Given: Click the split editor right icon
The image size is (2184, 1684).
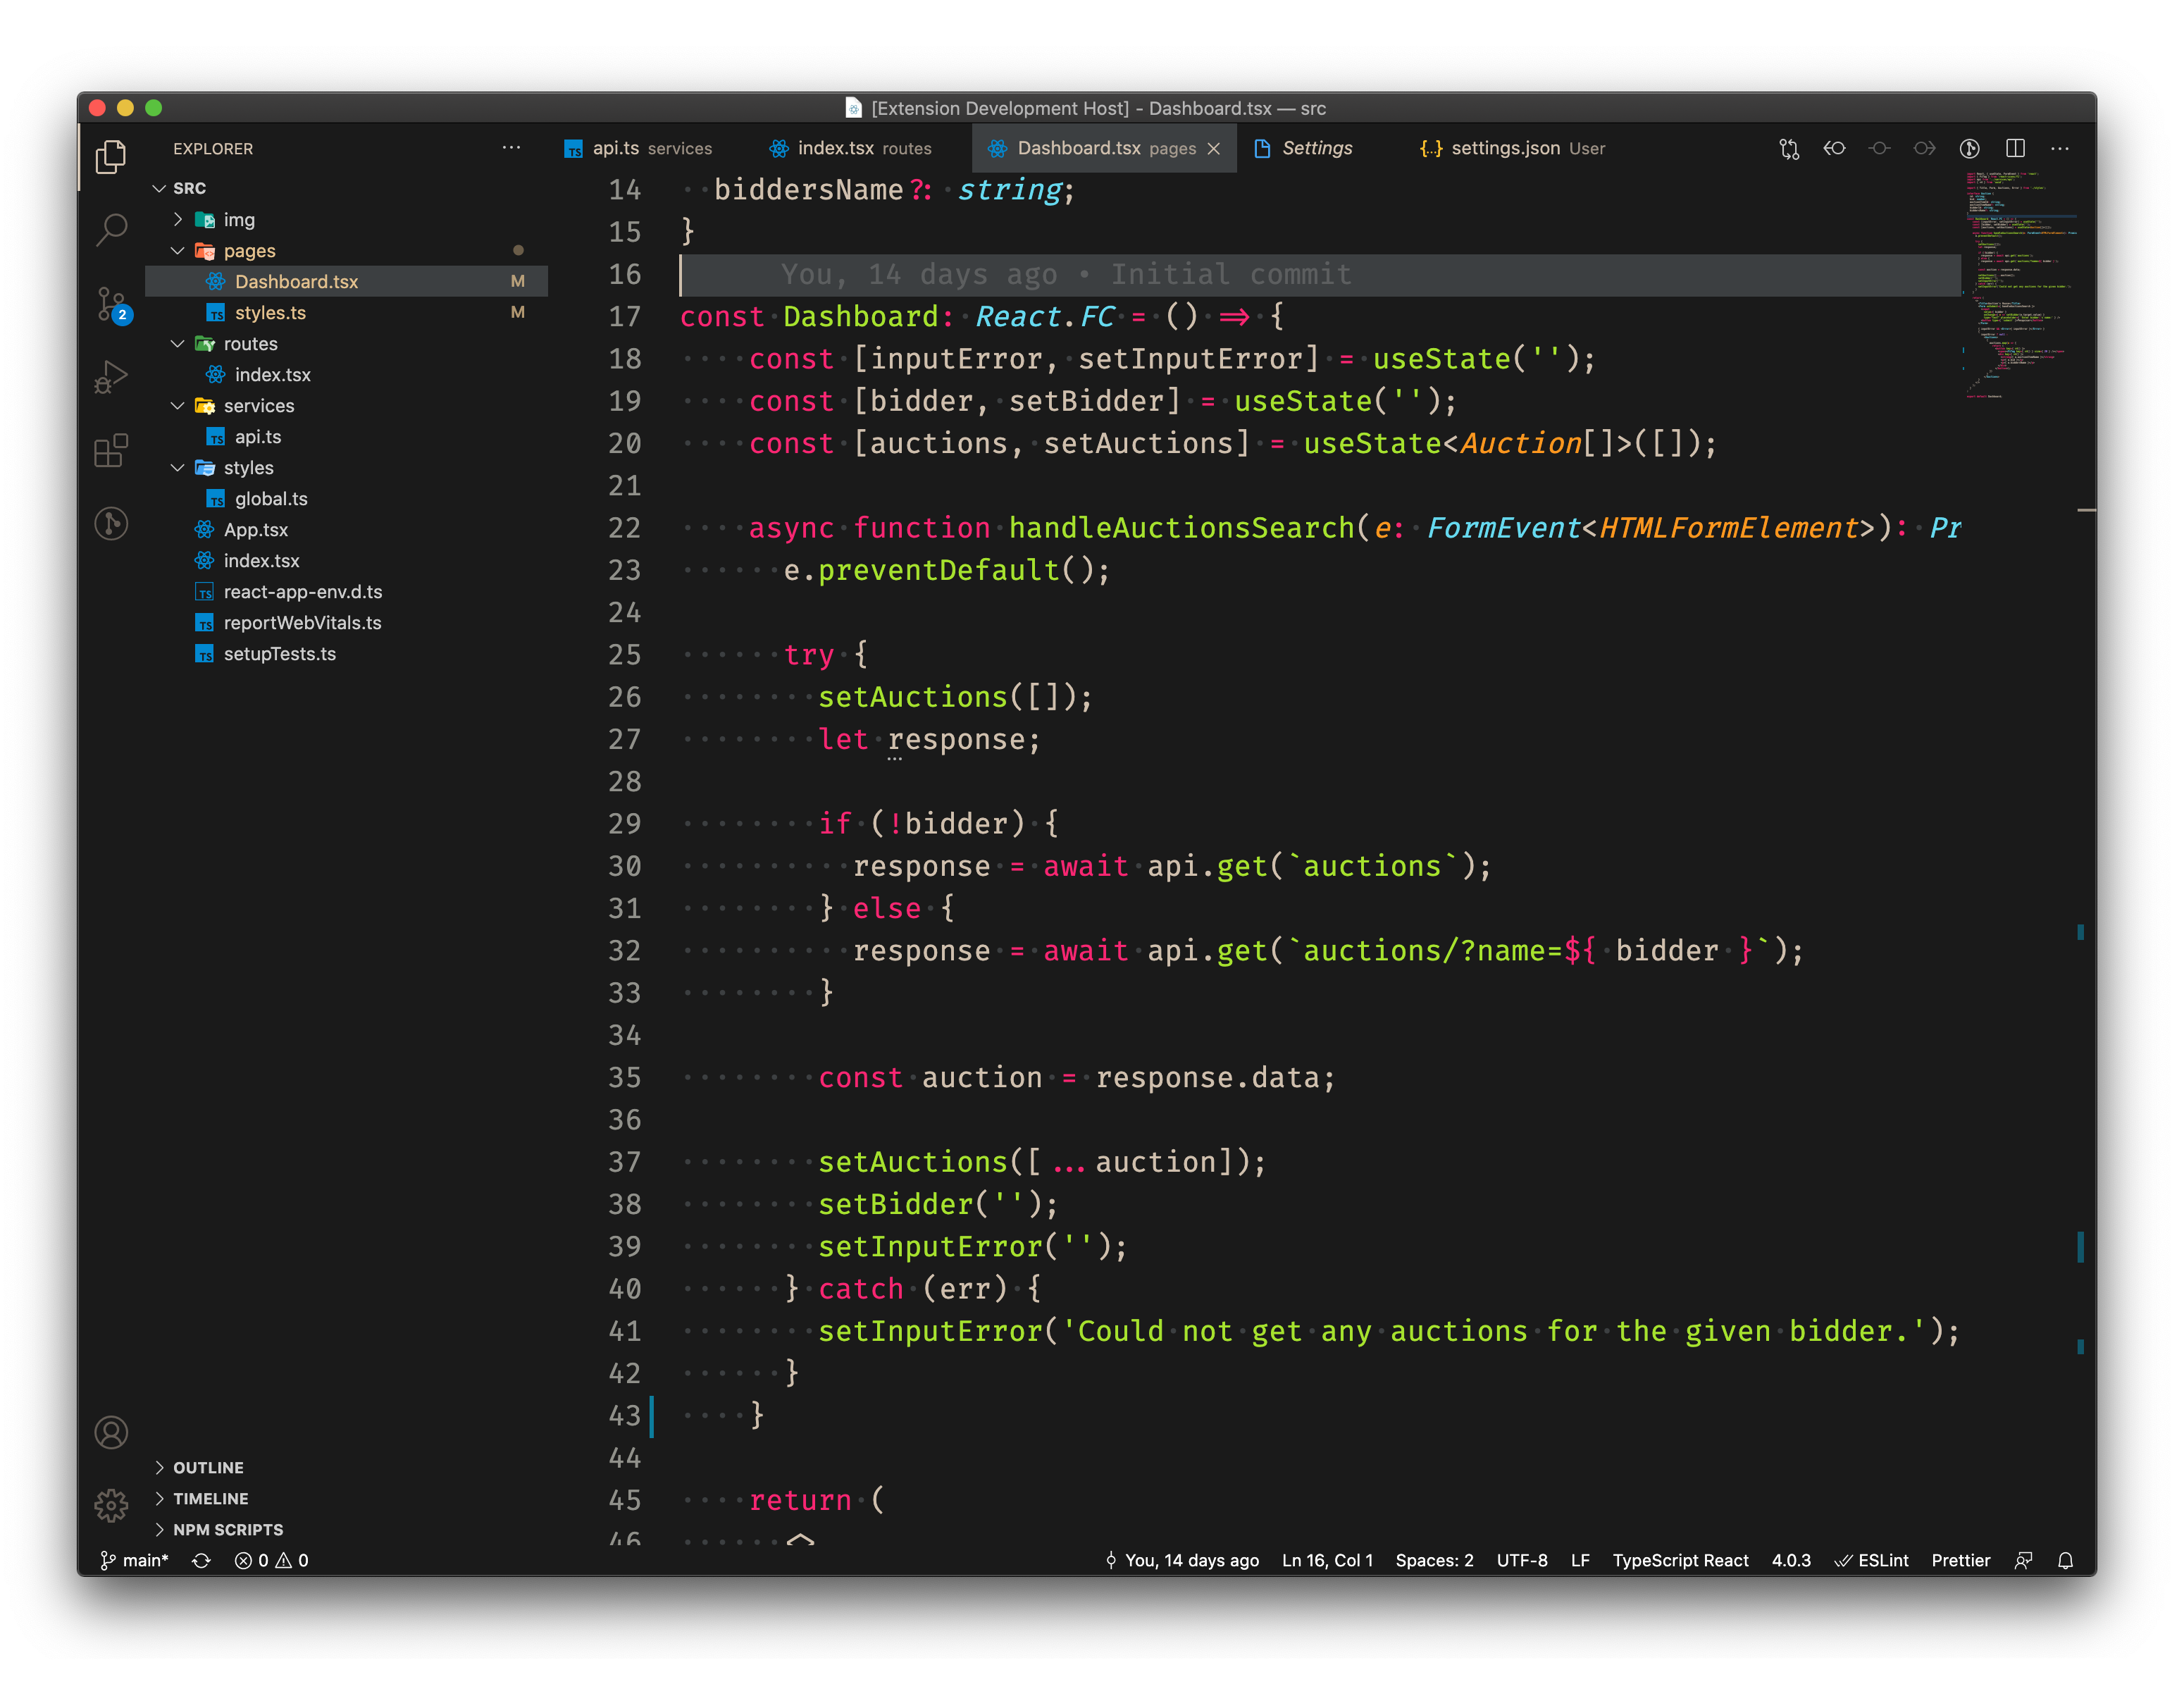Looking at the screenshot, I should [2015, 148].
